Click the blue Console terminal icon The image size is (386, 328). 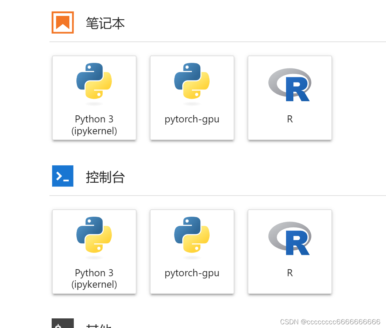62,176
